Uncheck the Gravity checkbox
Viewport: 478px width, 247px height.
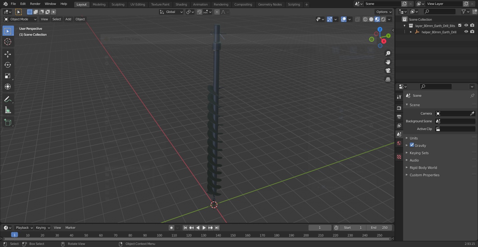[x=412, y=145]
